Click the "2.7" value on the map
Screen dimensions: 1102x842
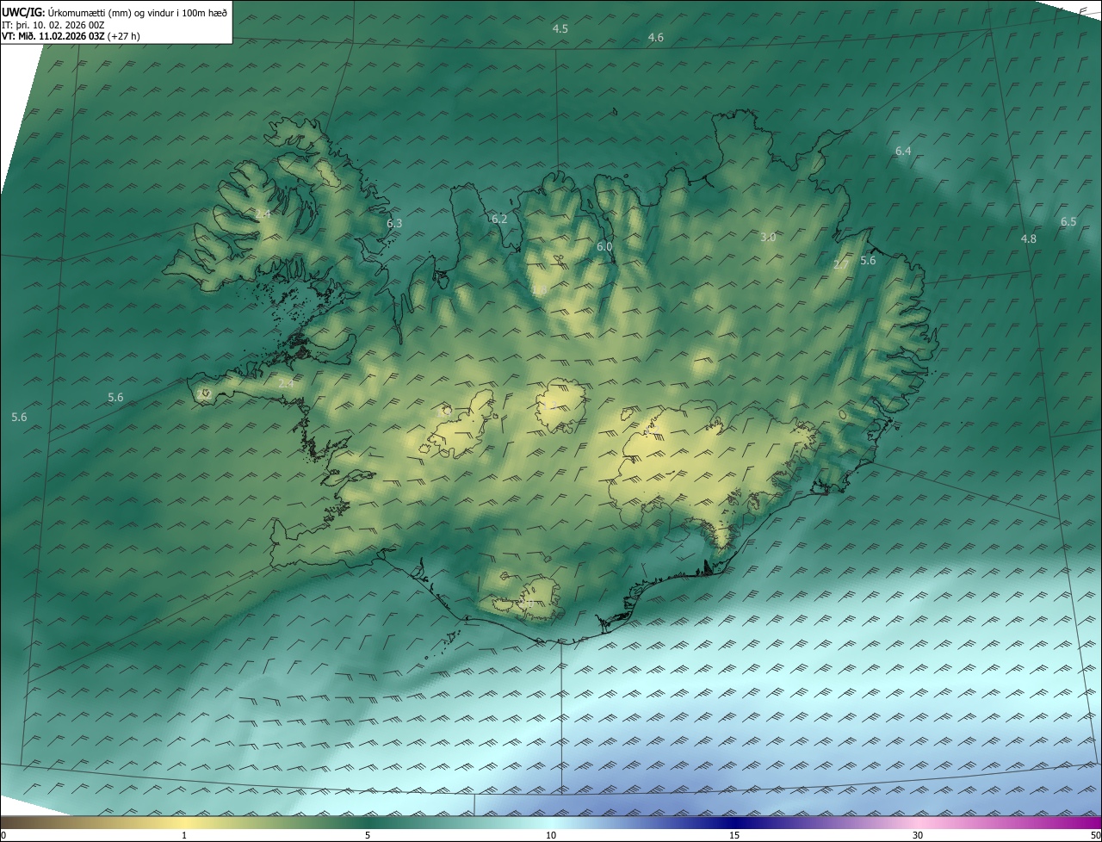pyautogui.click(x=840, y=265)
